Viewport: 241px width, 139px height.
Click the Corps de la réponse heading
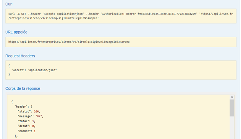coord(23,88)
